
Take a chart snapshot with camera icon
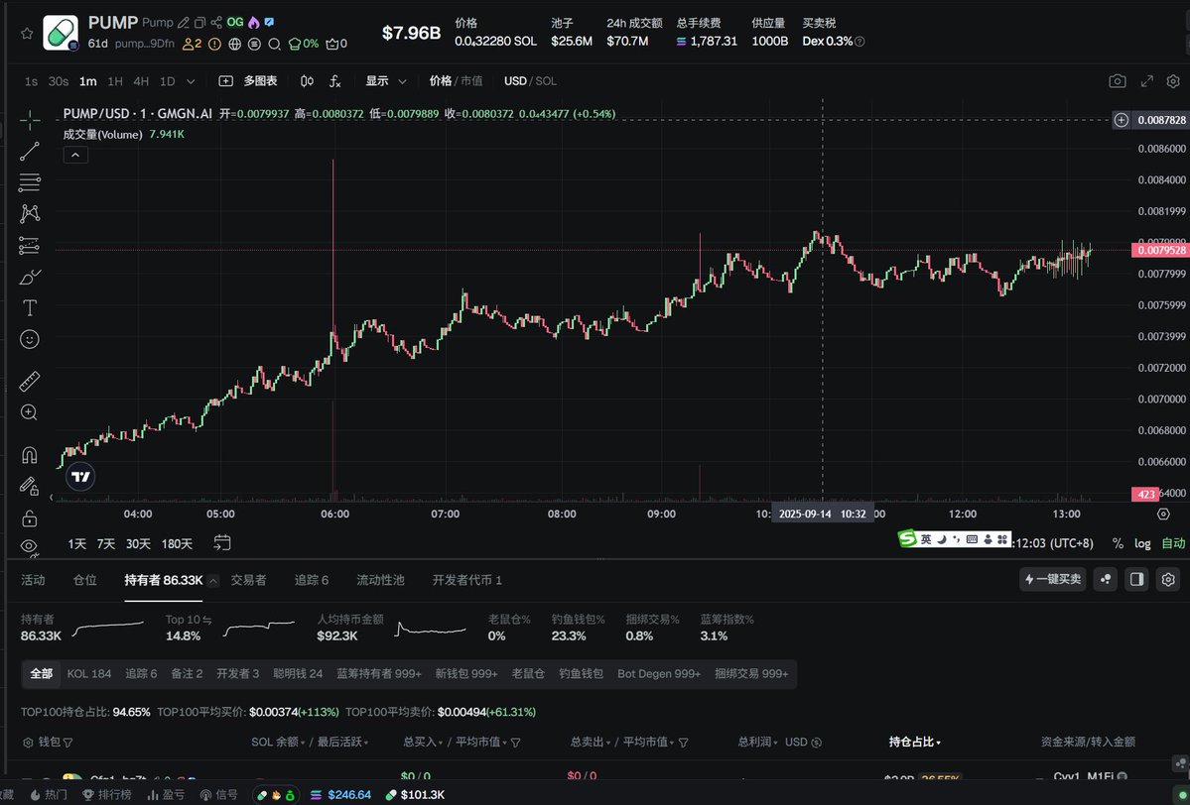(1118, 81)
